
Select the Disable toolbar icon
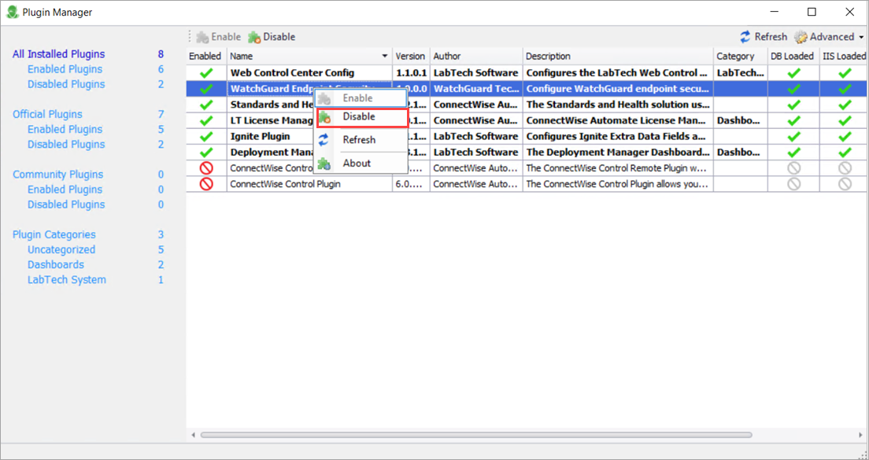pyautogui.click(x=253, y=36)
